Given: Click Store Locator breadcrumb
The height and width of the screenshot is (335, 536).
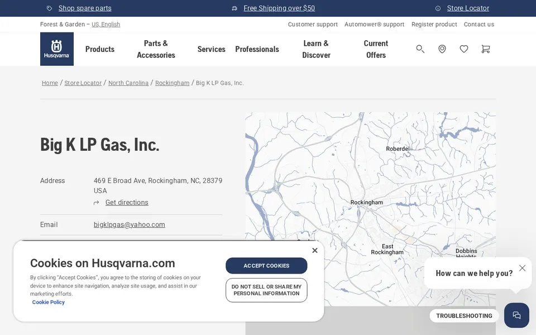Looking at the screenshot, I should pos(83,83).
